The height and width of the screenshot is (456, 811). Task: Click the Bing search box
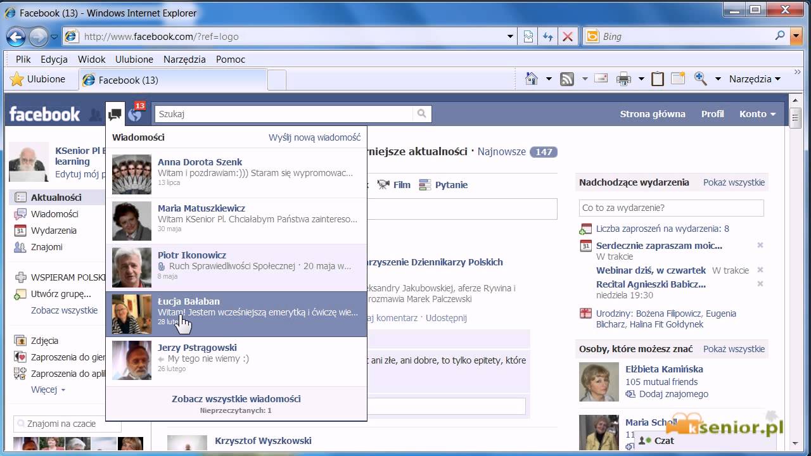tap(686, 37)
